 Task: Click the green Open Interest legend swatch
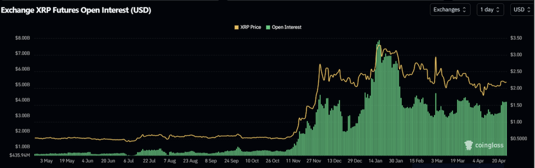tap(268, 27)
